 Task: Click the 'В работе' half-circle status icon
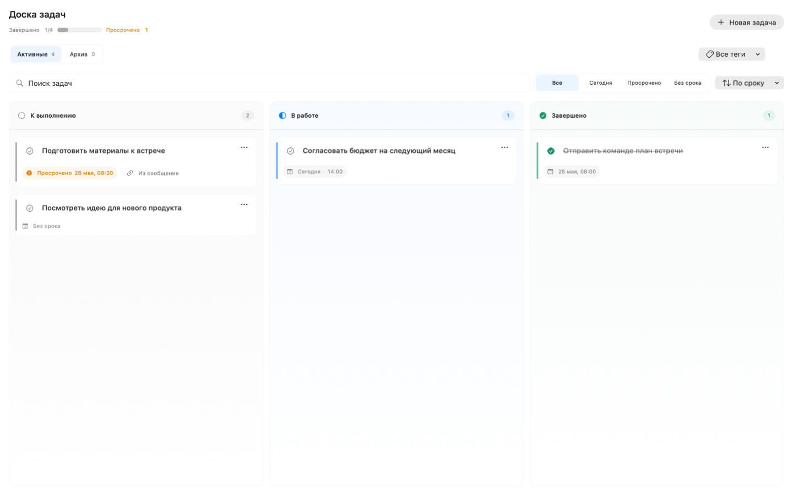pyautogui.click(x=283, y=116)
